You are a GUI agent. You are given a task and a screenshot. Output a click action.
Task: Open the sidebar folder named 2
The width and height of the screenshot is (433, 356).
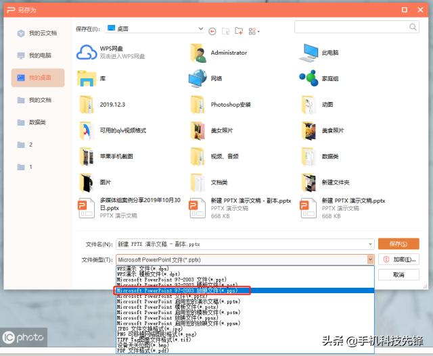click(26, 145)
